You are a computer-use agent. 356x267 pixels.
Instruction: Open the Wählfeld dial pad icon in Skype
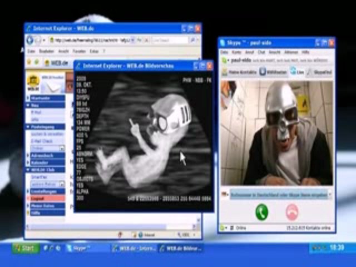tap(263, 72)
